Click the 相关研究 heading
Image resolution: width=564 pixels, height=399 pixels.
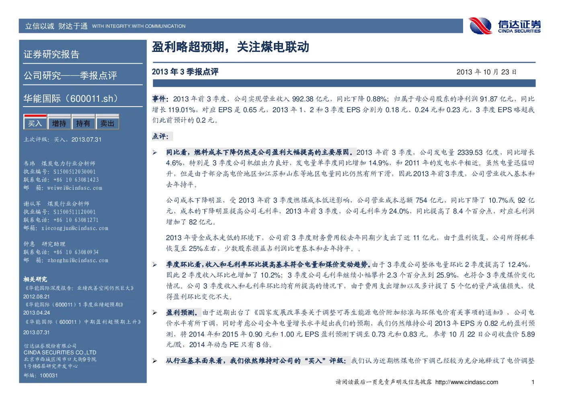click(35, 279)
